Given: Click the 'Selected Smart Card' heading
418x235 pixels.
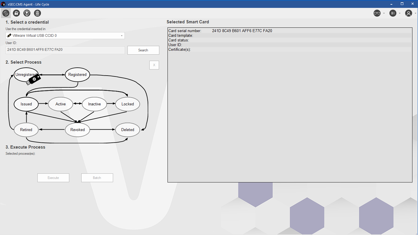Looking at the screenshot, I should point(188,22).
